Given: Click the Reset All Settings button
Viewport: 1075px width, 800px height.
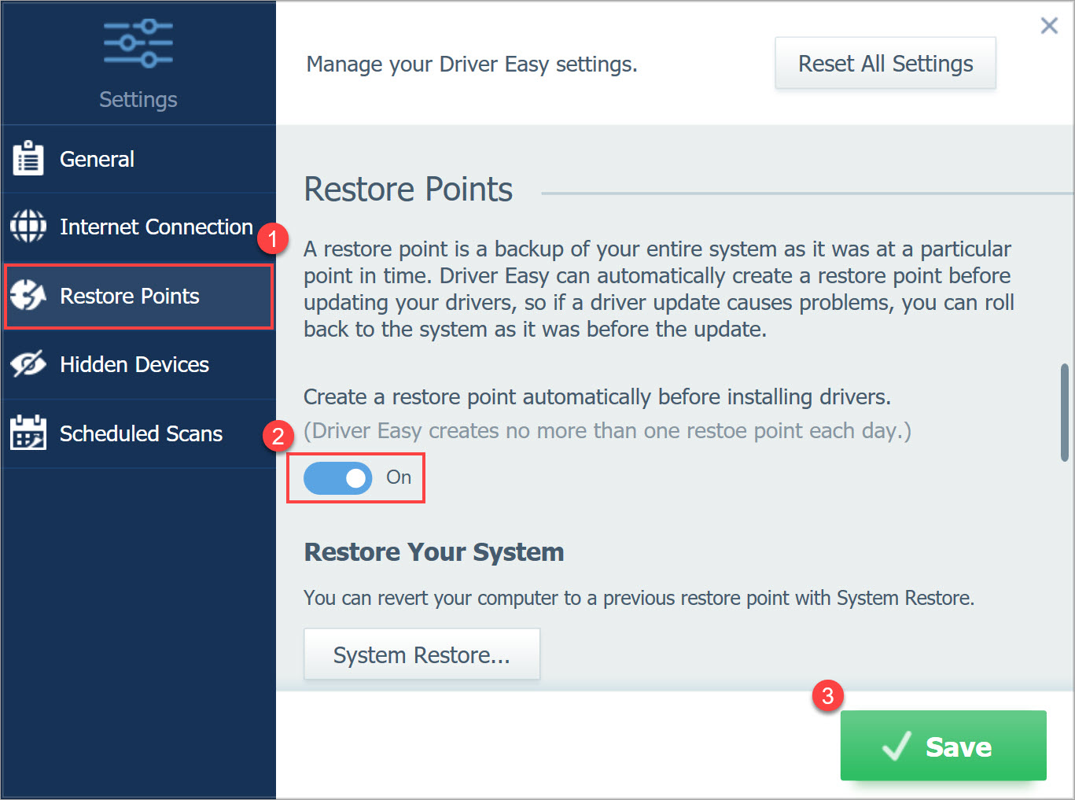Looking at the screenshot, I should tap(884, 63).
